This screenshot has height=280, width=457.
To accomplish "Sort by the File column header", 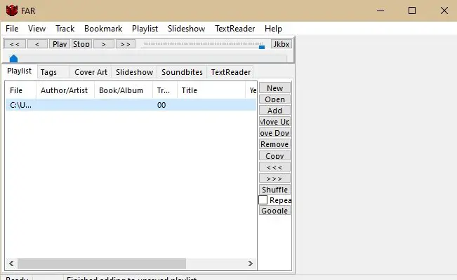I will pyautogui.click(x=20, y=90).
